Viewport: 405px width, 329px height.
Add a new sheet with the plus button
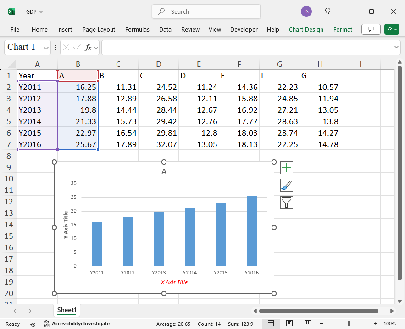click(x=104, y=310)
